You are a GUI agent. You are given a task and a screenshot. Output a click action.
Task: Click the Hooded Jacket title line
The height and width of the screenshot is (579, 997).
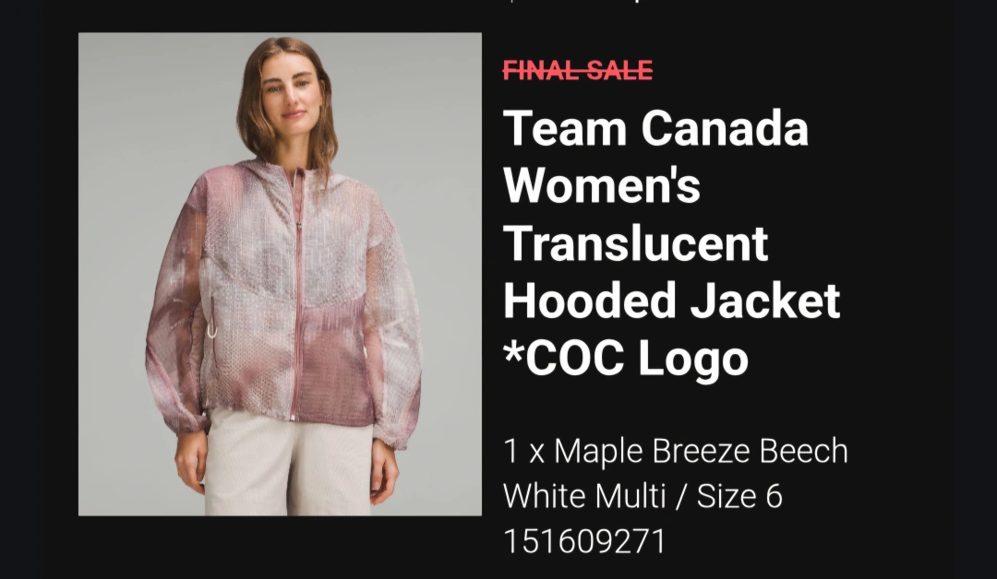(671, 301)
